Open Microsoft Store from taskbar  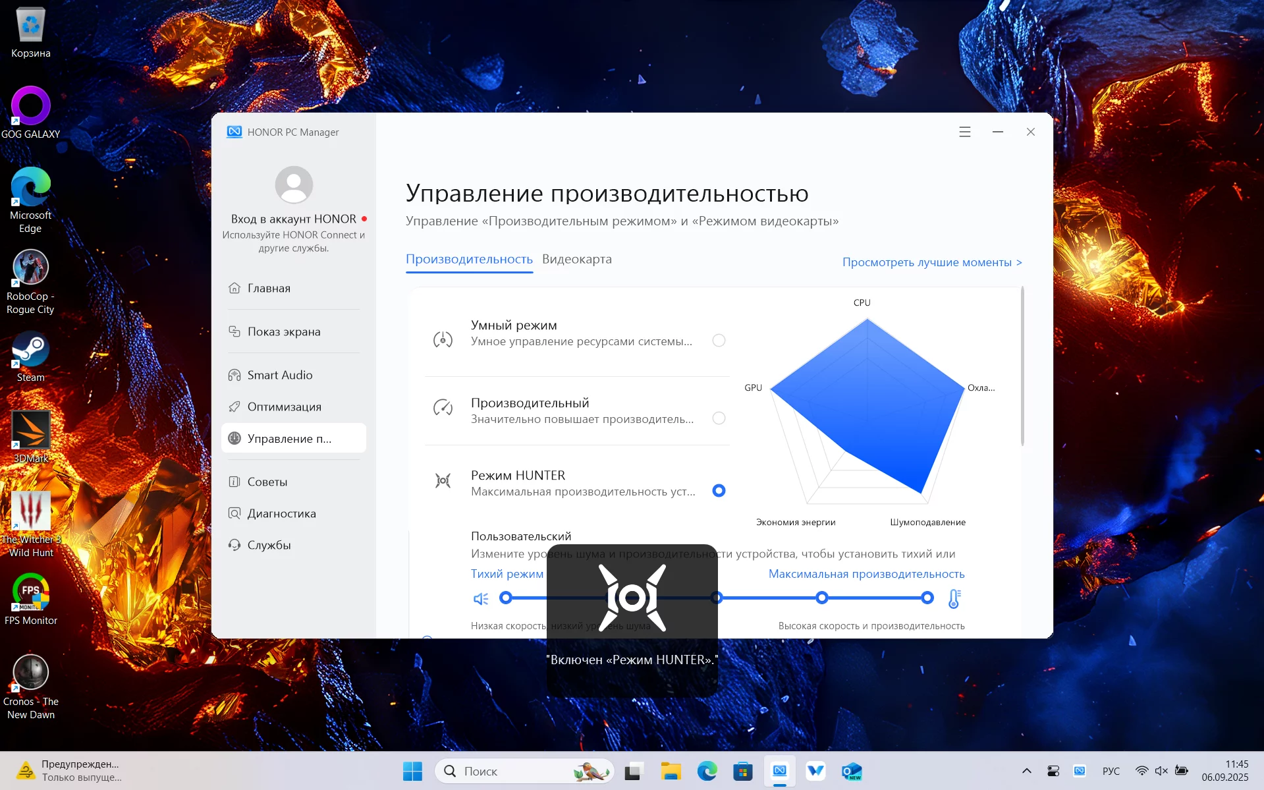click(743, 771)
